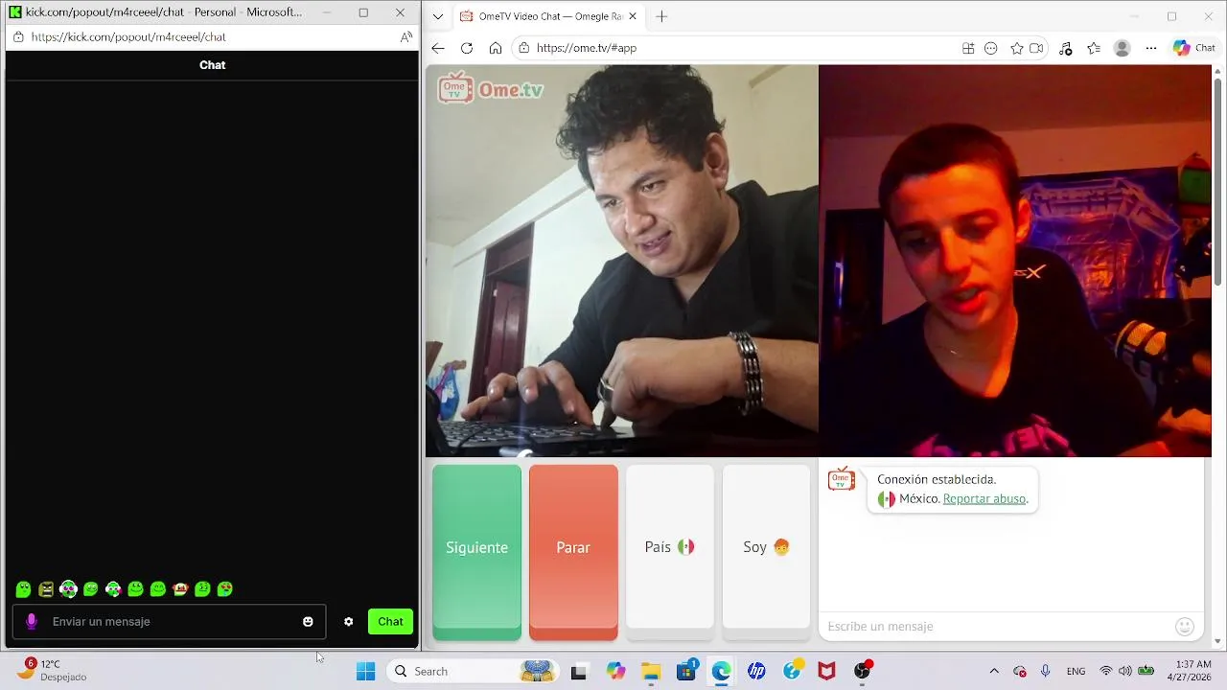Select the OmeTV Video Chat tab
Image resolution: width=1227 pixels, height=690 pixels.
(549, 16)
